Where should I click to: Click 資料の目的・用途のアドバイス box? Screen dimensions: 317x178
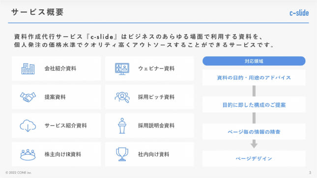tap(254, 77)
